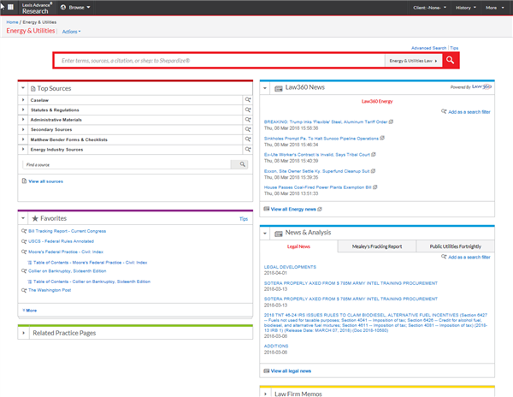Viewport: 513px width, 397px height.
Task: Click table of contents icon for Collier on Bankruptcy
Action: [x=30, y=281]
